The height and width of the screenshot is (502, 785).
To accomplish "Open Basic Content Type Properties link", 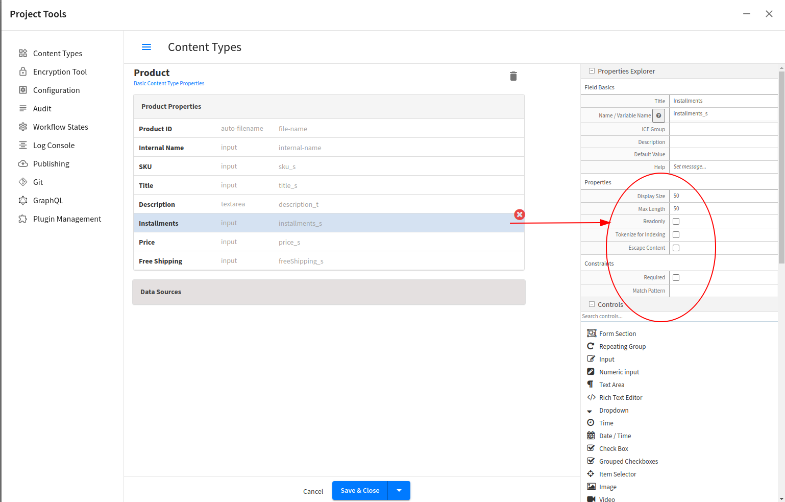I will click(x=169, y=83).
